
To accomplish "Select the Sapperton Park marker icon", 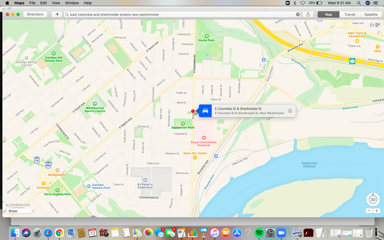I will pos(183,123).
